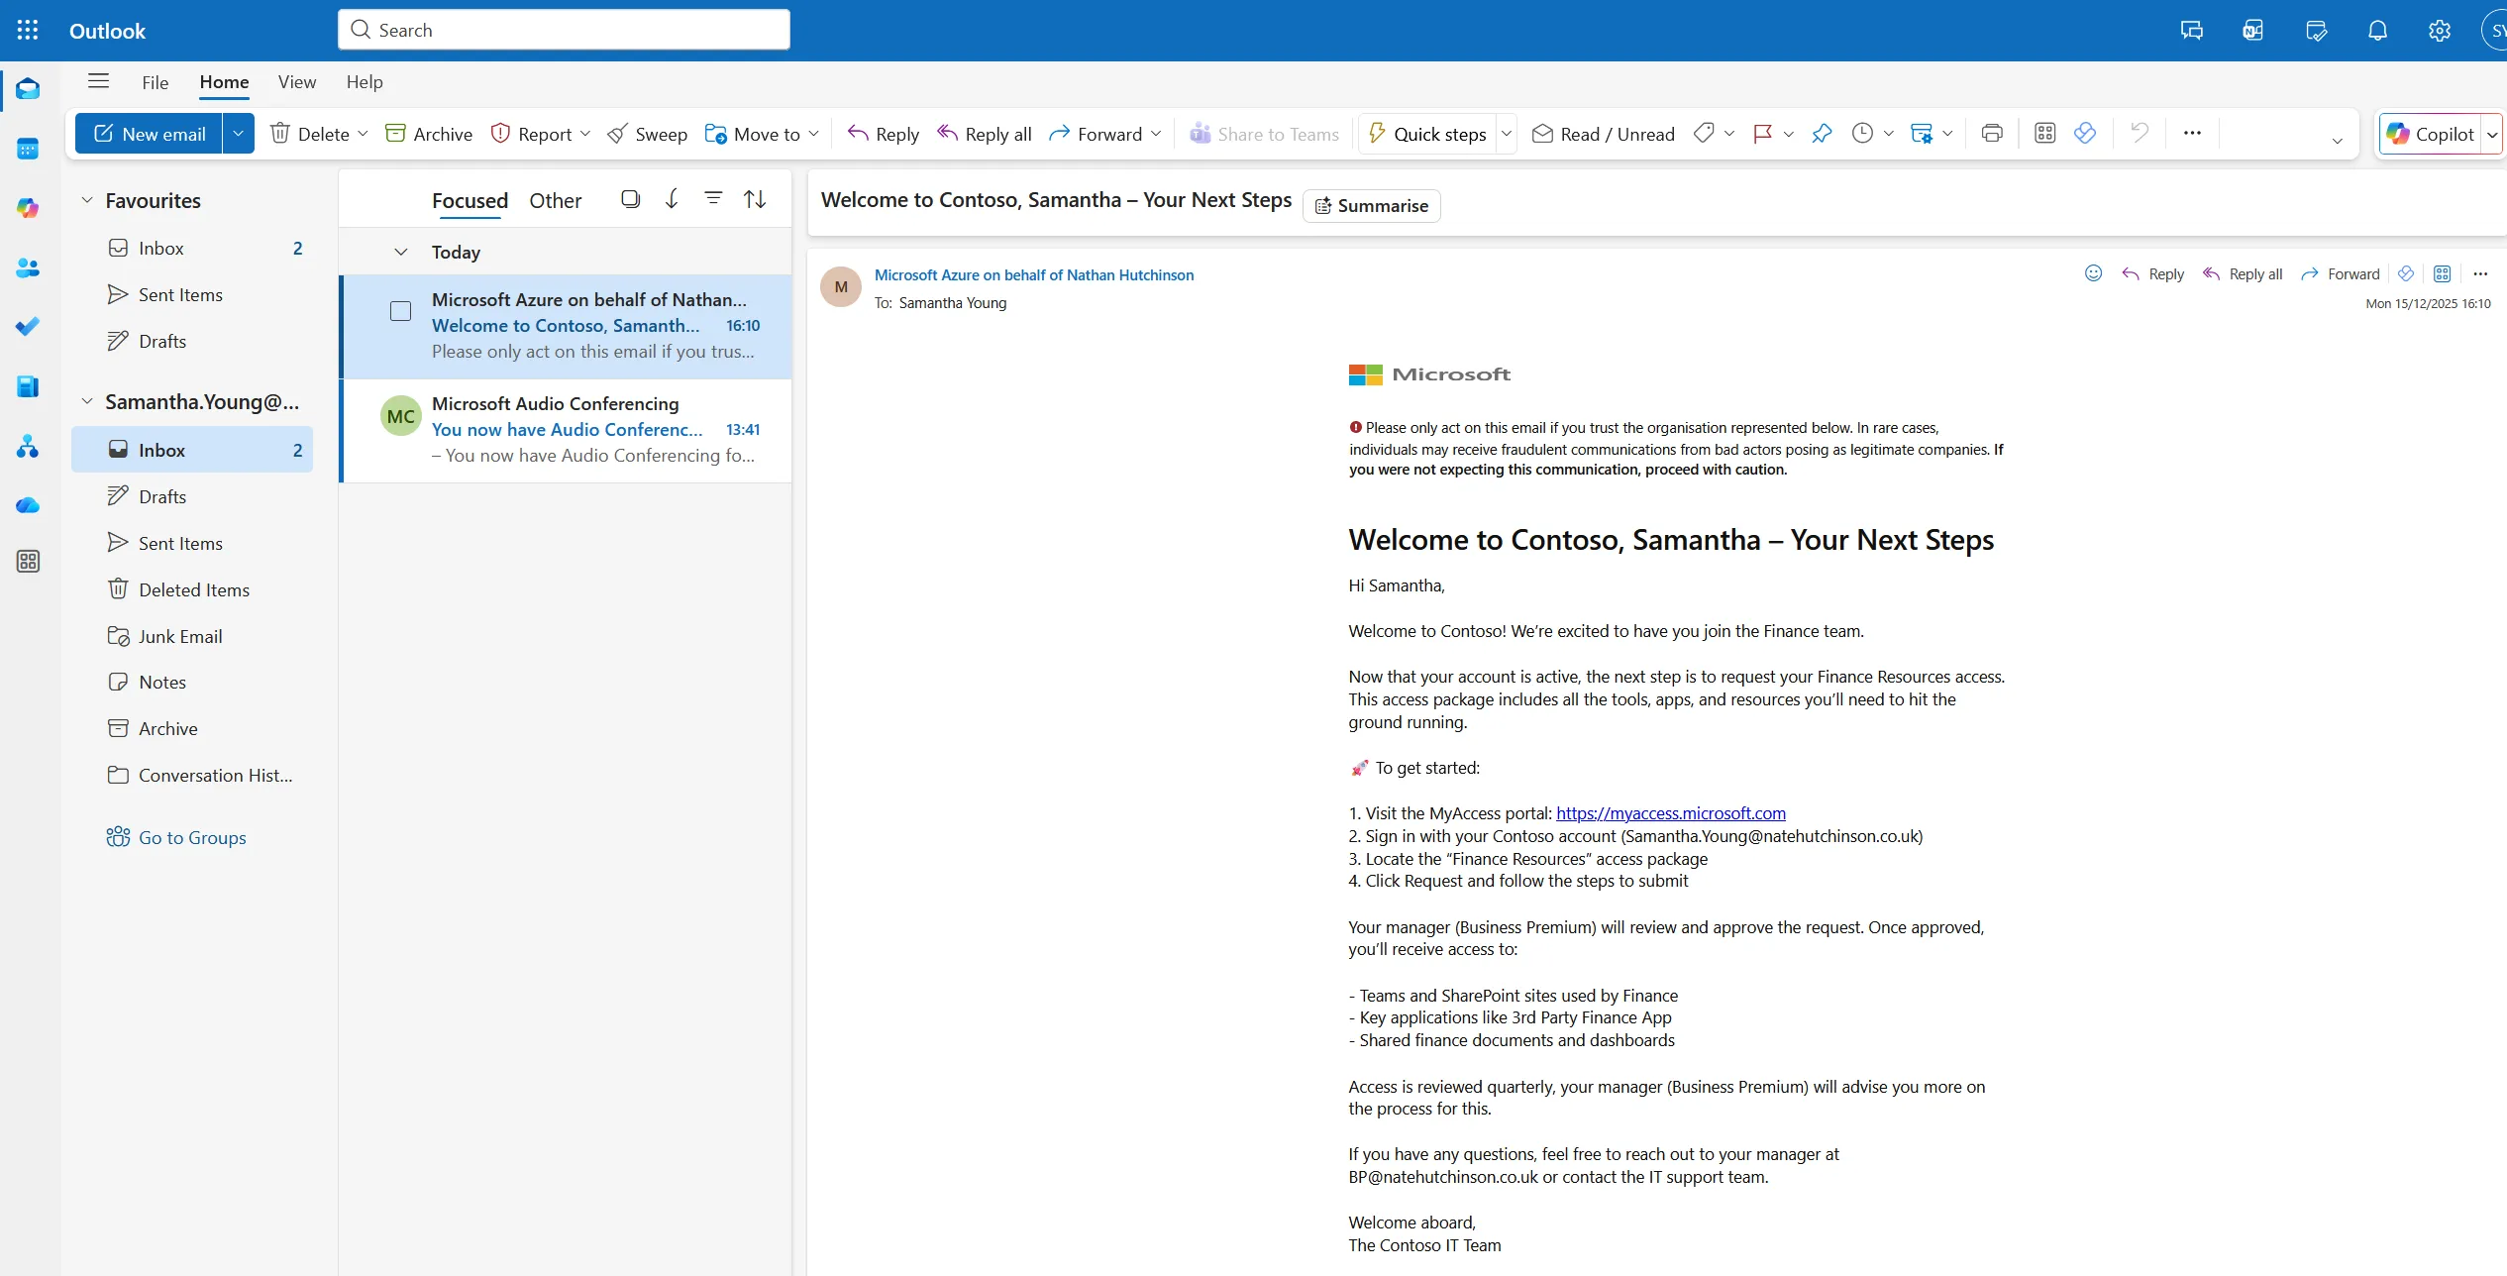Open the Move to dropdown arrow
2507x1276 pixels.
[x=813, y=133]
